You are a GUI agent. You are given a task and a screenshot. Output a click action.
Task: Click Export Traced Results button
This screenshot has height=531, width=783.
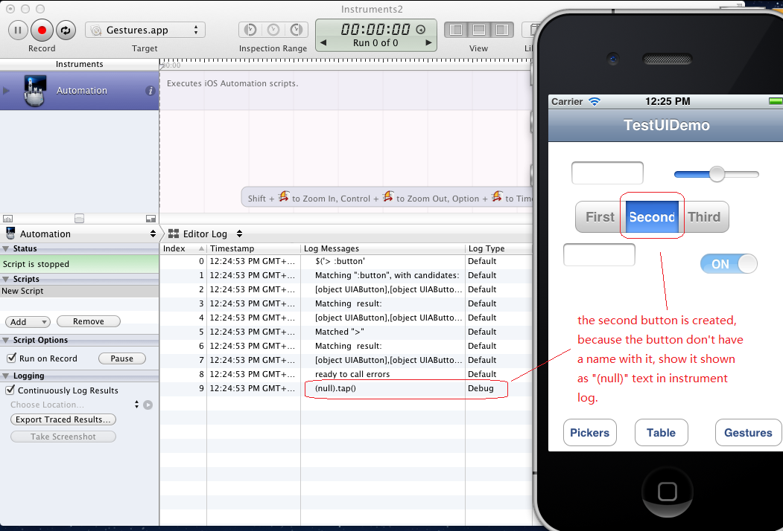[63, 419]
